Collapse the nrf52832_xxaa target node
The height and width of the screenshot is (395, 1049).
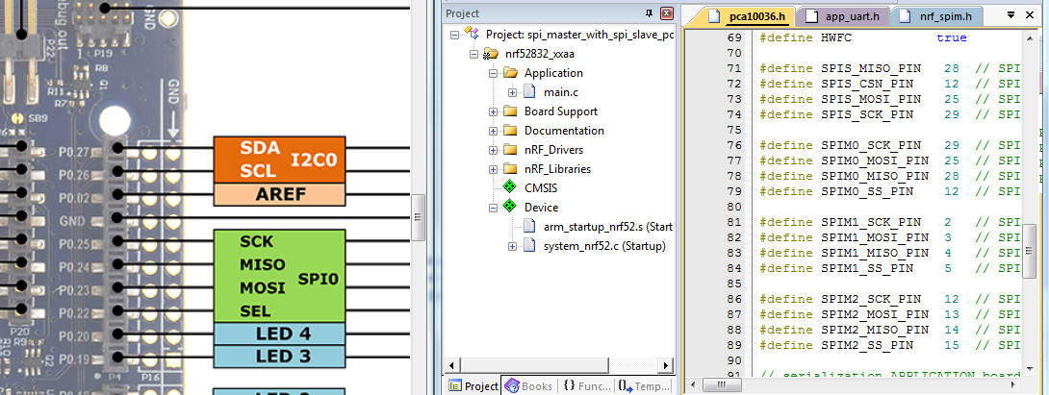(474, 54)
